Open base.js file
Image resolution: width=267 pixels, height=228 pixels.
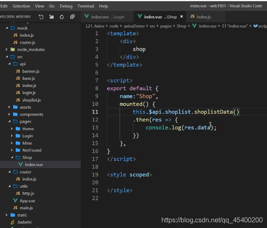(x=29, y=78)
